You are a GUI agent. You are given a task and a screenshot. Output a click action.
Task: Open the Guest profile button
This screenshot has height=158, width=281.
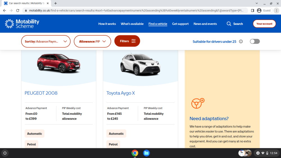(264, 11)
